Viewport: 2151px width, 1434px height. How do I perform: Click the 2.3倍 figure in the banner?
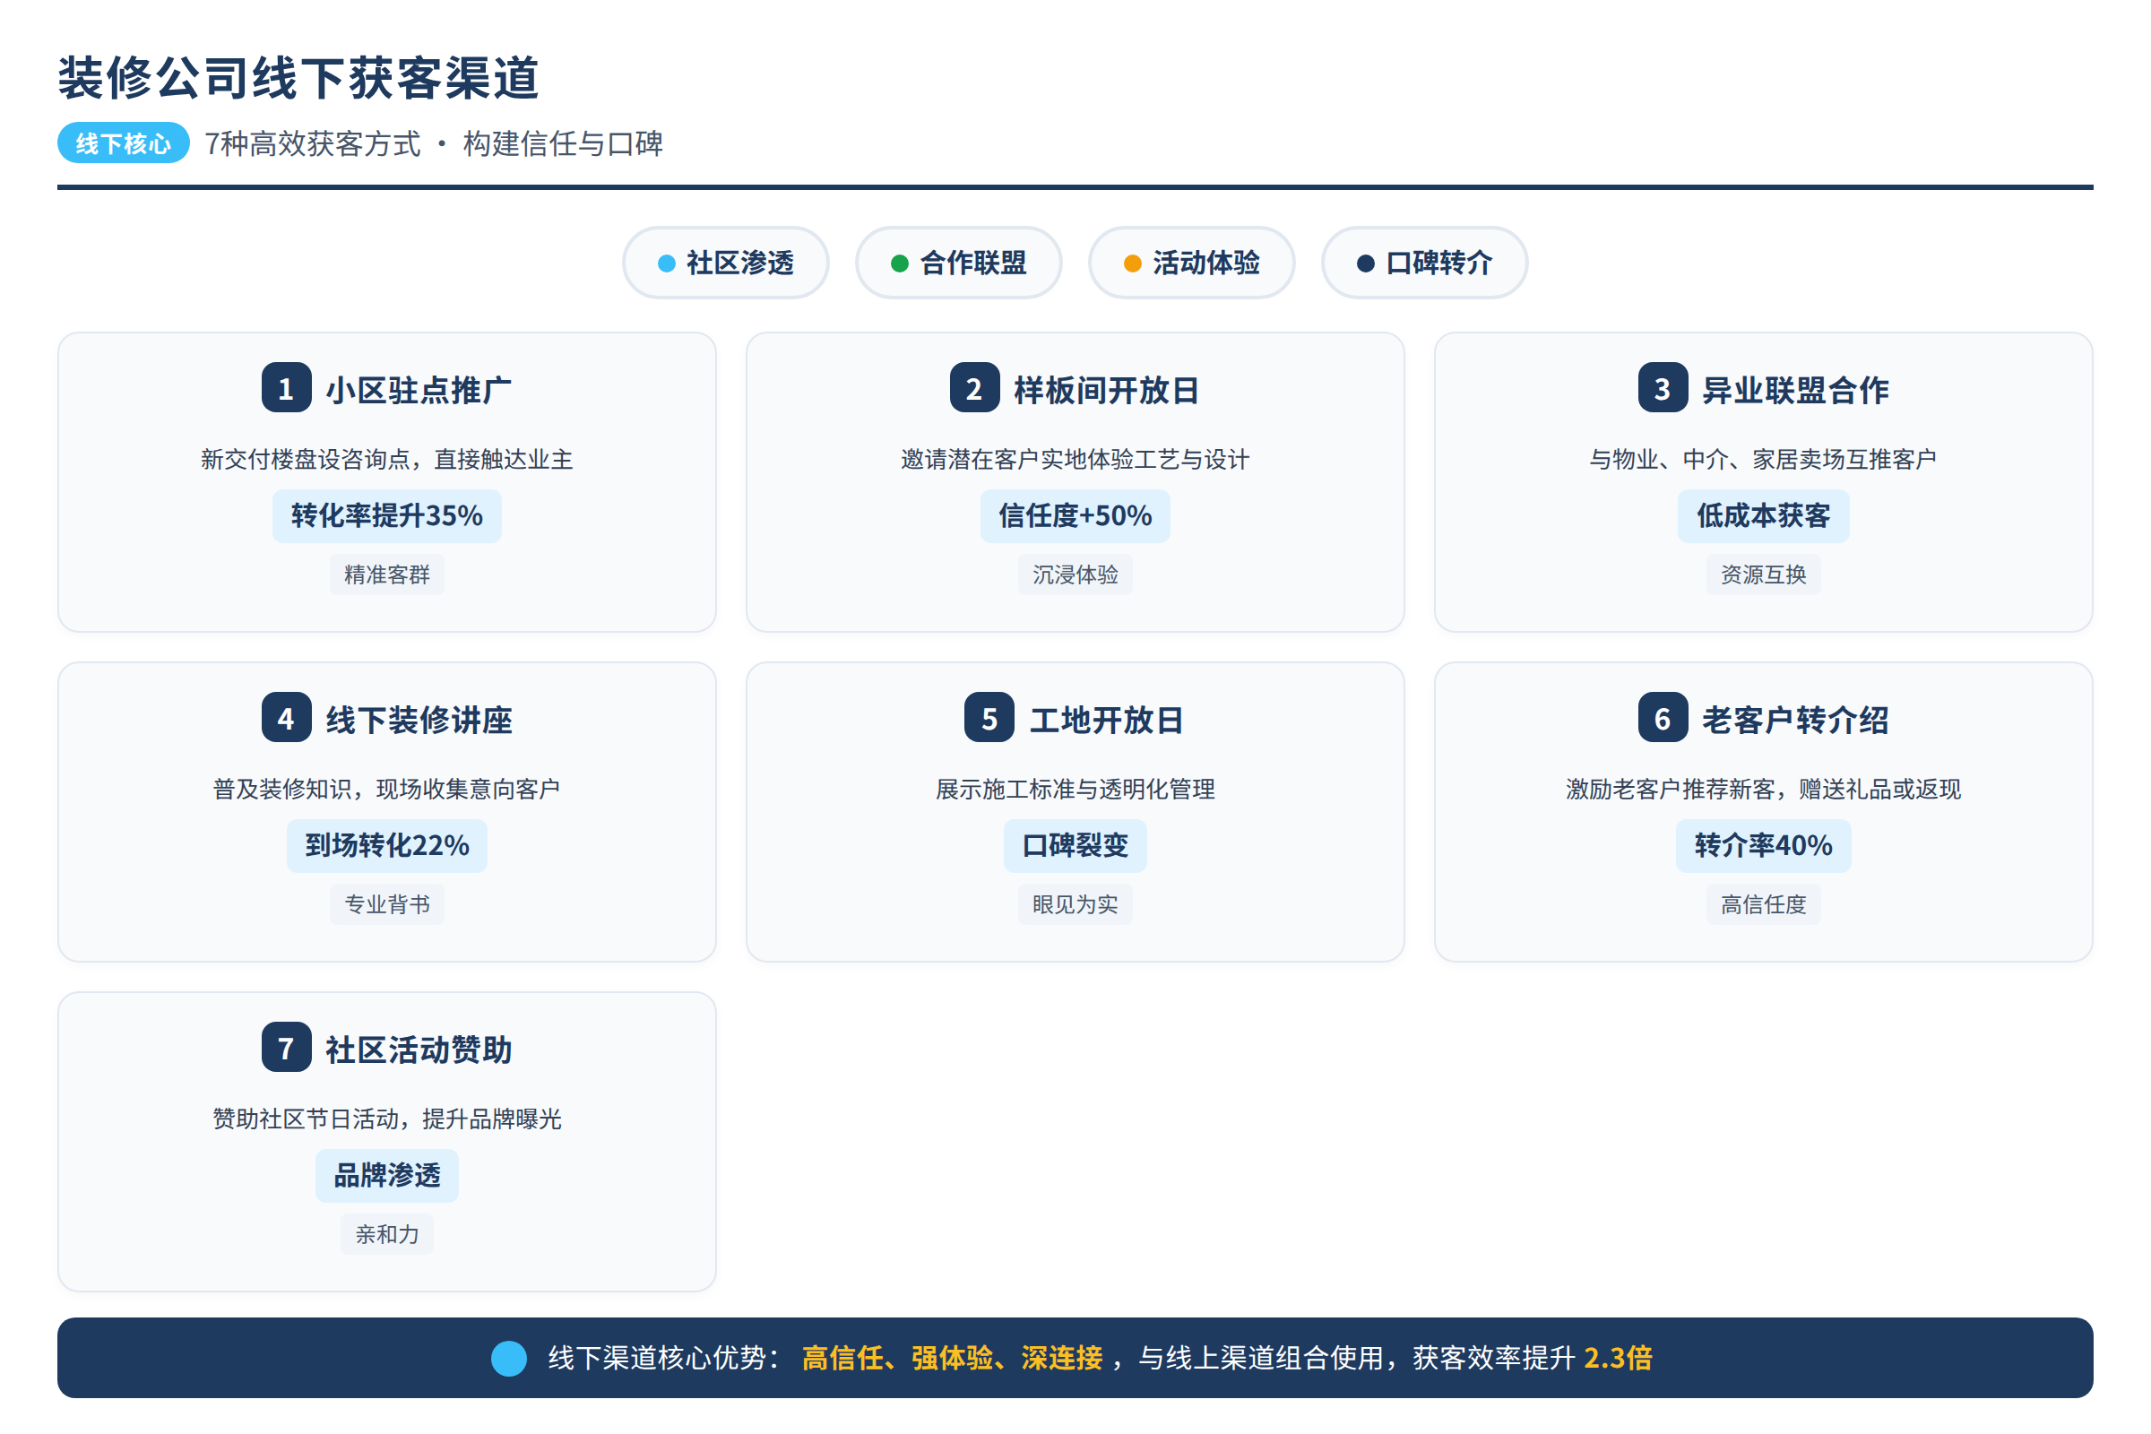point(1618,1358)
